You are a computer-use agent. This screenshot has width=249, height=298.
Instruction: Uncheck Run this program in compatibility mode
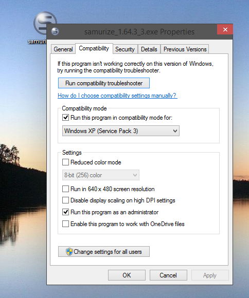(65, 118)
